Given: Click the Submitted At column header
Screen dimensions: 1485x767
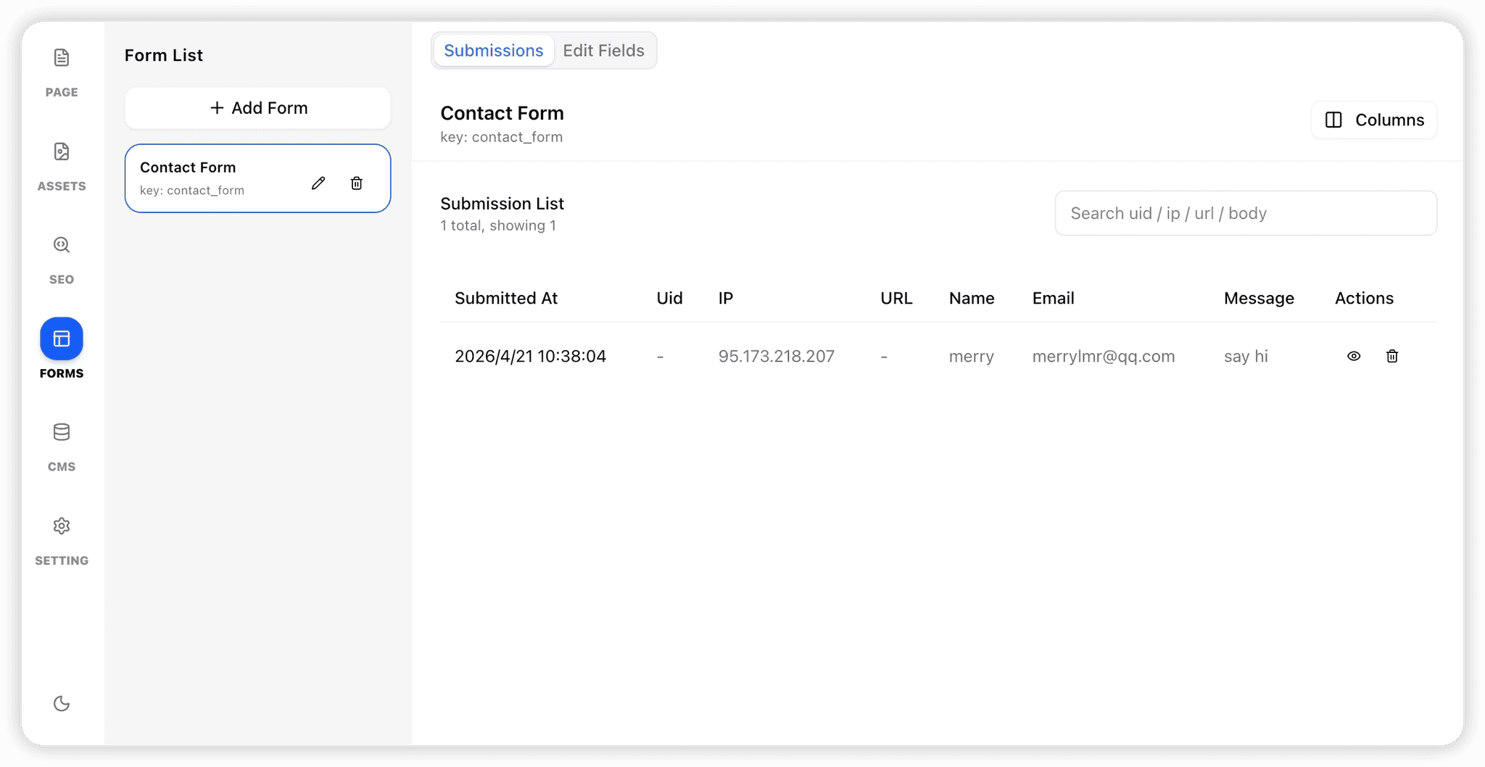Looking at the screenshot, I should (506, 298).
